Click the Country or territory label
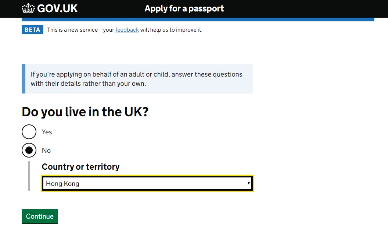This screenshot has height=247, width=388. [x=81, y=167]
